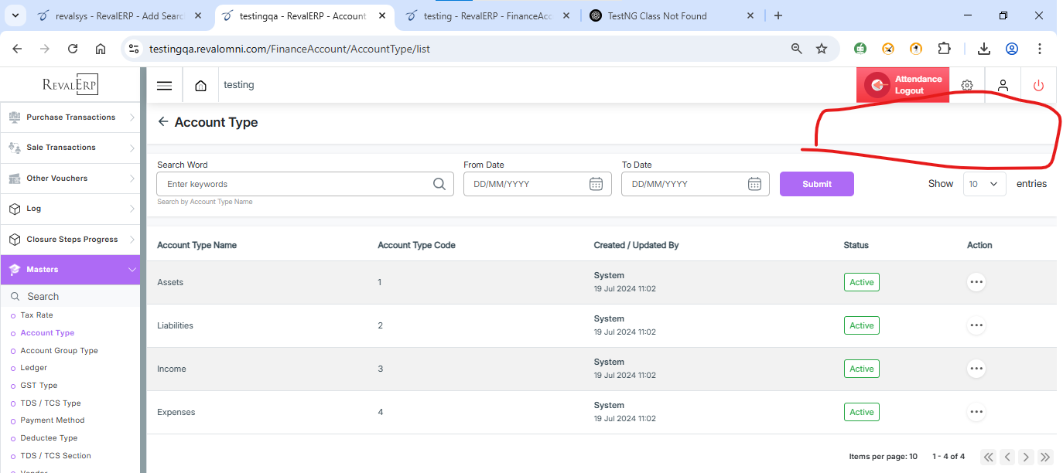The image size is (1063, 473).
Task: Switch to TestNG Class Not Found tab
Action: tap(658, 15)
